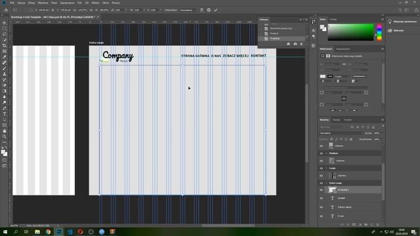Hide the Zobacz więcej text layer
This screenshot has width=420, height=236.
pyautogui.click(x=322, y=207)
